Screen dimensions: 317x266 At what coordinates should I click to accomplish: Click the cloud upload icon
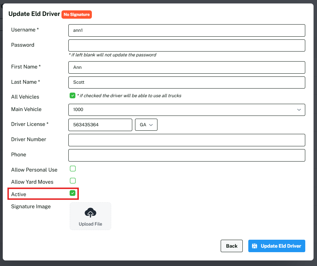point(90,213)
